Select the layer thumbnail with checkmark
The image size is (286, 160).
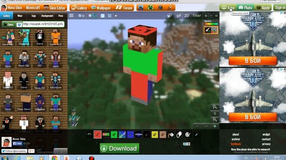(211, 30)
